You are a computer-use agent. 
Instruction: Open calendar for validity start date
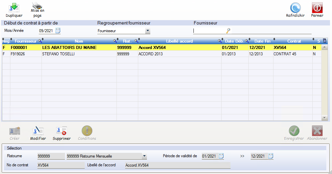[221, 156]
